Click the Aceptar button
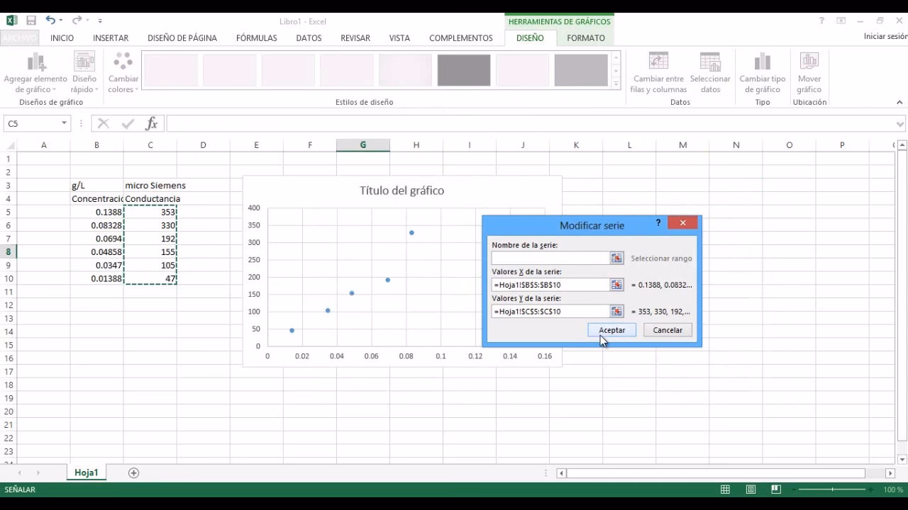This screenshot has width=908, height=510. click(612, 330)
